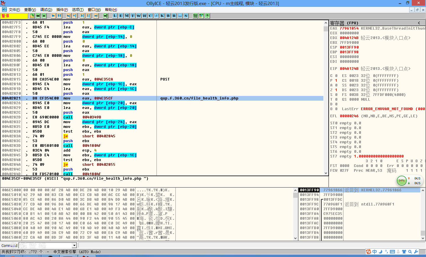Close the debugged program with X icon

tap(44, 16)
